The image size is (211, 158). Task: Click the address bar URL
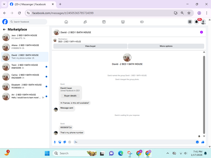(x=63, y=13)
